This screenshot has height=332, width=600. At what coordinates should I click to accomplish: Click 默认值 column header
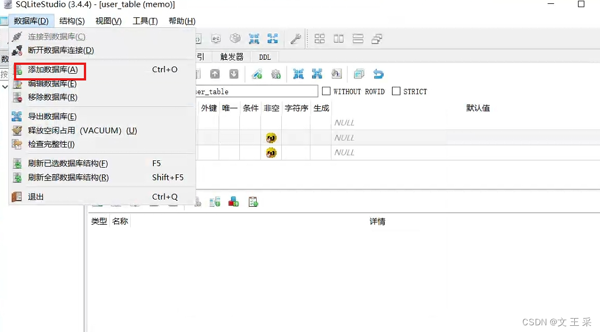click(x=478, y=108)
